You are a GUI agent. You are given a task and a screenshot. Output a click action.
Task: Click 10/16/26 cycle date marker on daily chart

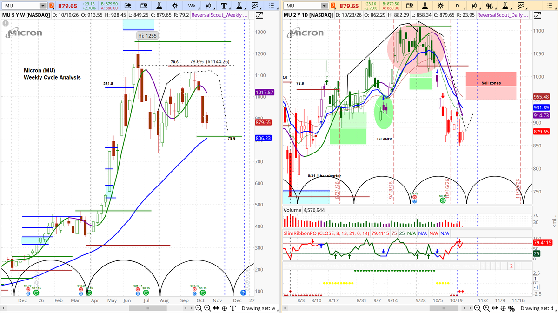(x=447, y=190)
